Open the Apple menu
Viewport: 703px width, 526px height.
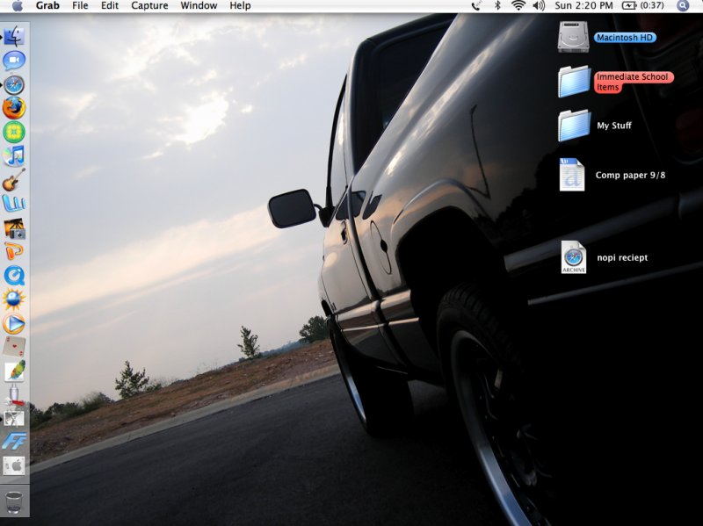17,5
